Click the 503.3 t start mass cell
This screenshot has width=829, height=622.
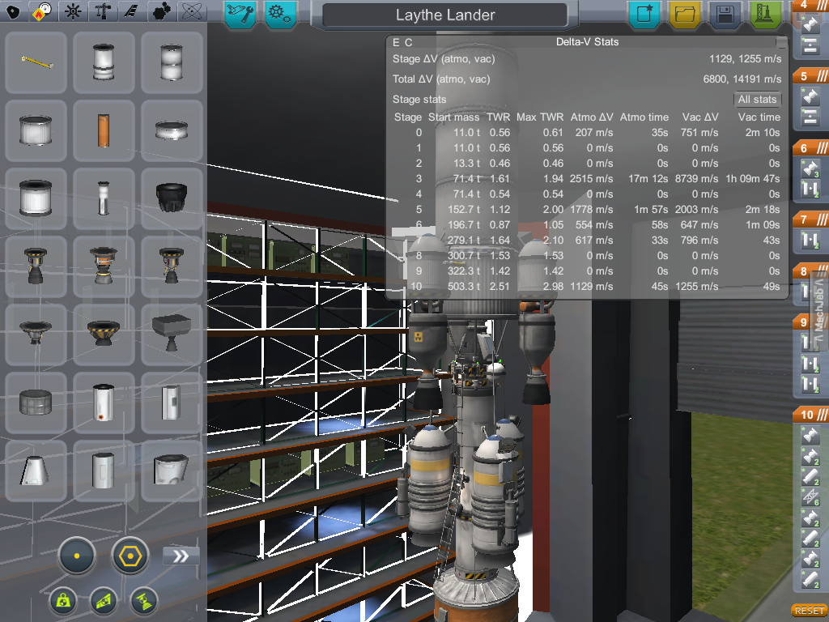point(464,286)
